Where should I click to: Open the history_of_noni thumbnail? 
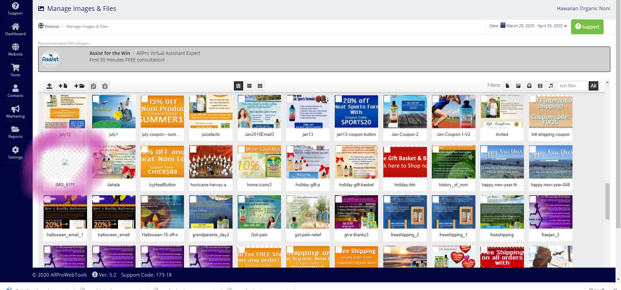[453, 162]
